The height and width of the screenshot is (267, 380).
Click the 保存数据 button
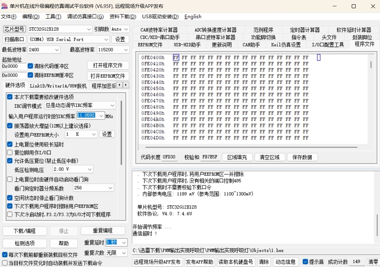pos(302,157)
